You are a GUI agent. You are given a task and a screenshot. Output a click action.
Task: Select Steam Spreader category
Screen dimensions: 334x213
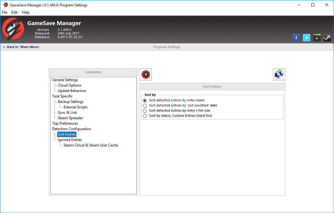tap(70, 118)
